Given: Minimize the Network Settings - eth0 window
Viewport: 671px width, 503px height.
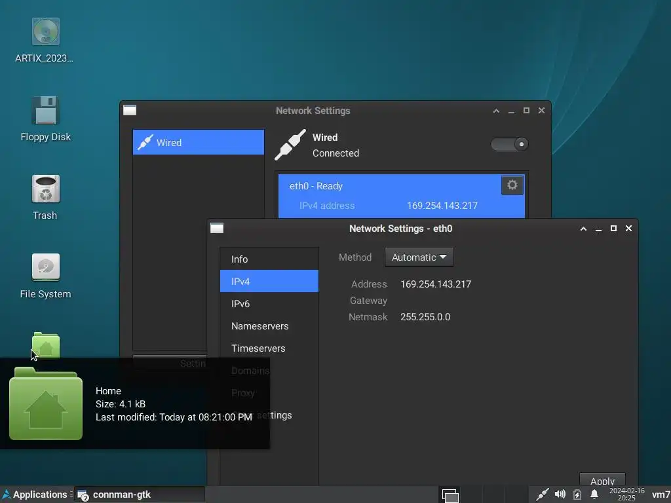Looking at the screenshot, I should pyautogui.click(x=599, y=229).
